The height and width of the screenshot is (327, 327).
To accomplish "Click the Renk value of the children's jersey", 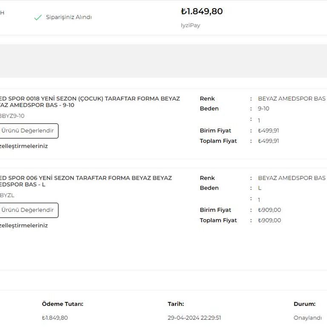I will pyautogui.click(x=291, y=99).
